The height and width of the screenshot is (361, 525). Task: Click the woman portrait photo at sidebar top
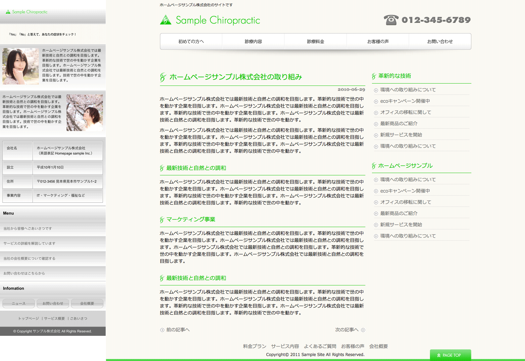21,66
